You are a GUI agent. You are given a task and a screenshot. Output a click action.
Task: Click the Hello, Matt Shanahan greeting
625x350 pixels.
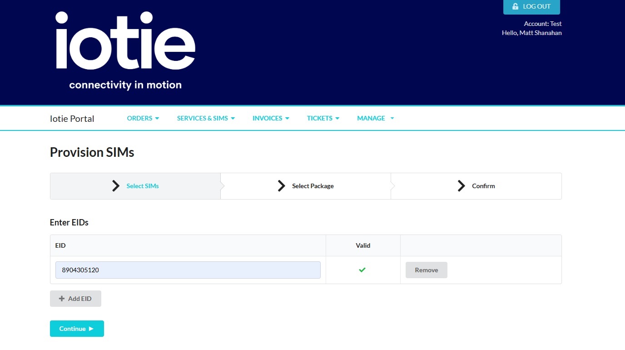[x=531, y=33]
